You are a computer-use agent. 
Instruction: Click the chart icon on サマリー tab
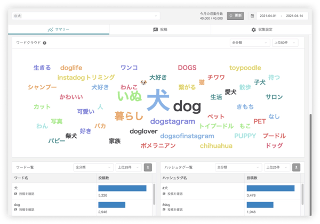pyautogui.click(x=51, y=30)
